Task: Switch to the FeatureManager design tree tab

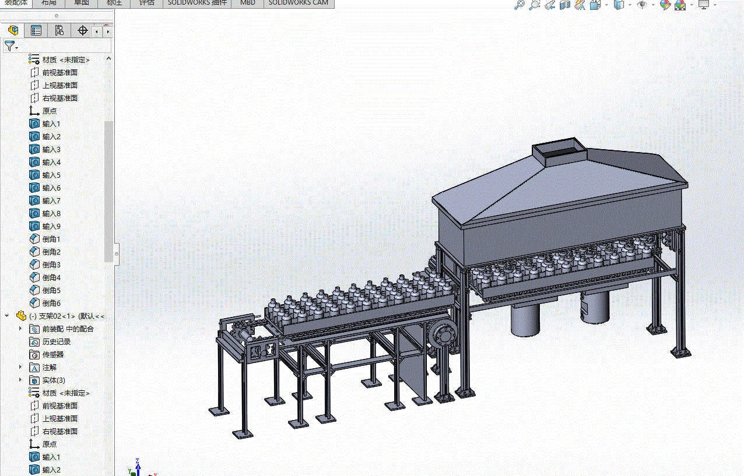Action: click(x=13, y=30)
